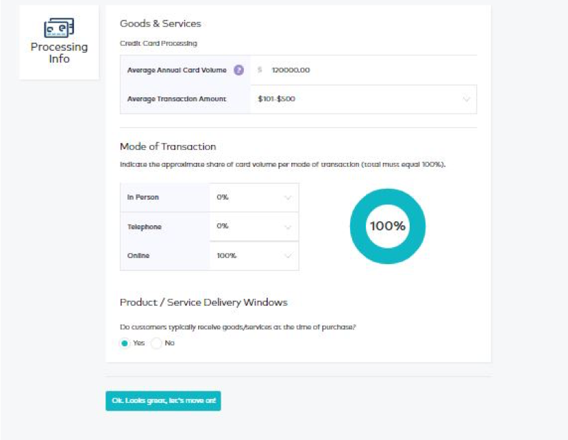The height and width of the screenshot is (440, 568).
Task: Open the In Person 0% dropdown
Action: coord(254,198)
